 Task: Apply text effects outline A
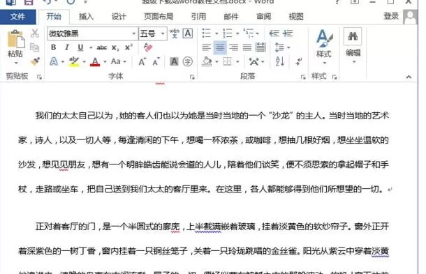[x=54, y=61]
